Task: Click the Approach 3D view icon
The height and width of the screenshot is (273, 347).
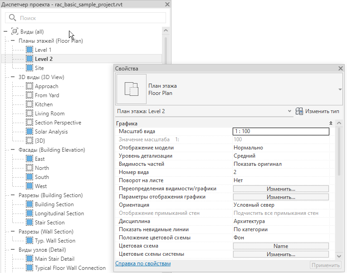Action: click(x=29, y=86)
